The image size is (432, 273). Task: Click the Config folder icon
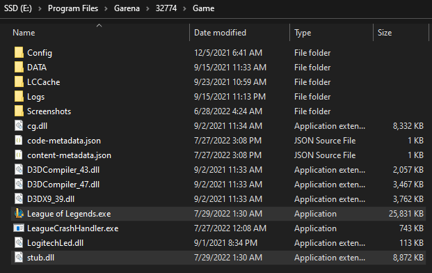(19, 52)
